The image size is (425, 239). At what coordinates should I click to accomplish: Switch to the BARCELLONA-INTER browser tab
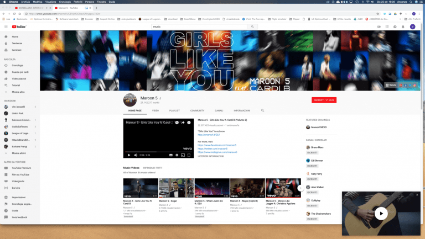[x=32, y=8]
